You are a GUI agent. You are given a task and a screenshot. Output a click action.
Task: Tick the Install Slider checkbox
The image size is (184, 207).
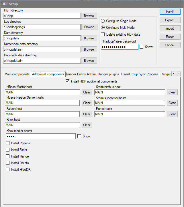click(x=8, y=150)
